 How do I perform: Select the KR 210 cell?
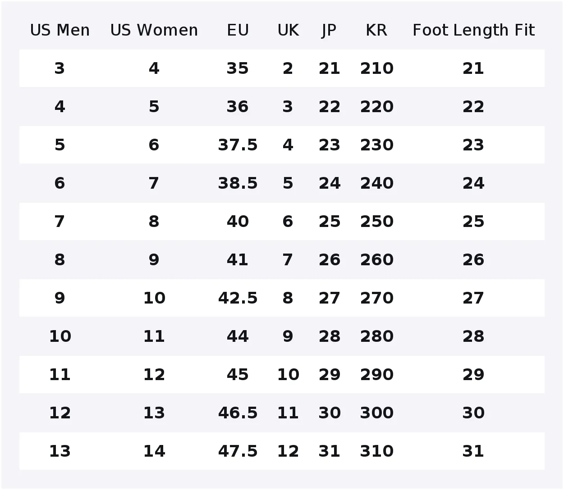click(x=377, y=68)
